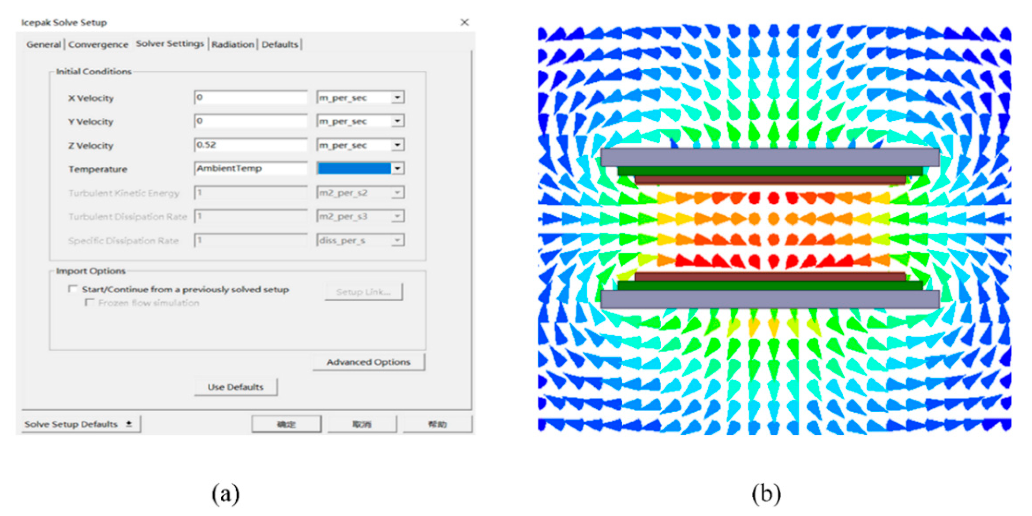Close the Icepak Solve Setup dialog

[x=464, y=22]
